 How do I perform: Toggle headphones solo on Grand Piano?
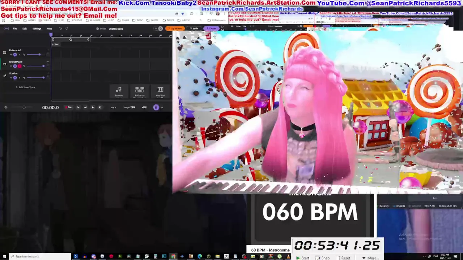click(x=15, y=66)
